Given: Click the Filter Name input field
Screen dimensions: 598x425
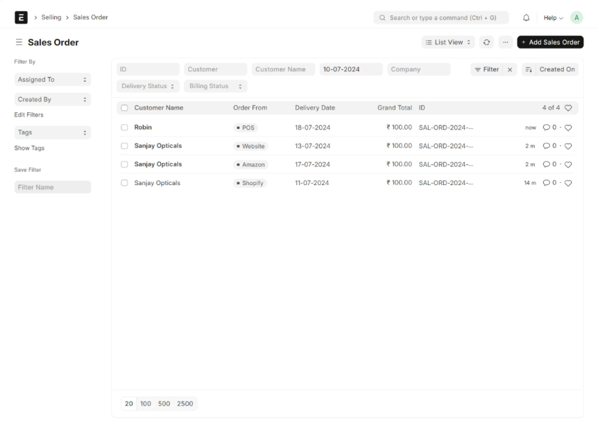Looking at the screenshot, I should [x=53, y=187].
